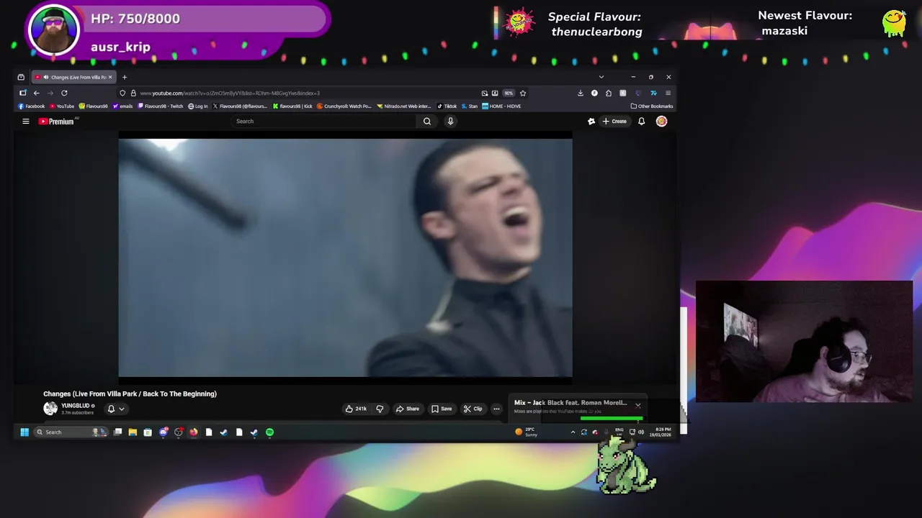Open a new browser tab with plus

click(x=124, y=77)
